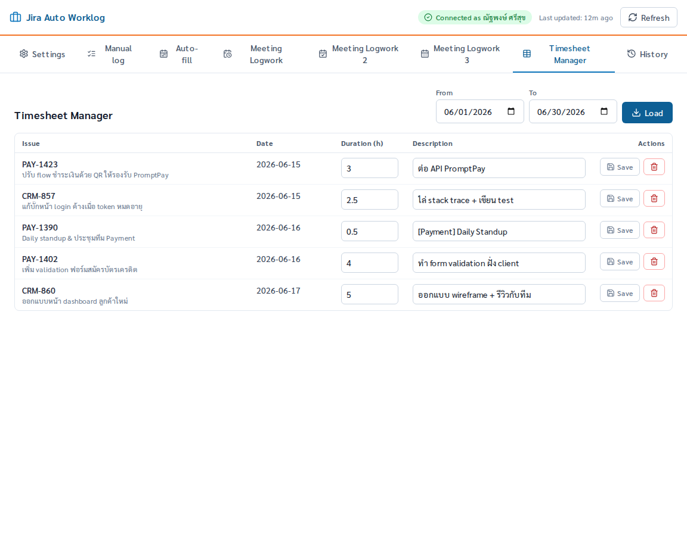Open the Settings tab
The image size is (687, 536).
pyautogui.click(x=42, y=54)
